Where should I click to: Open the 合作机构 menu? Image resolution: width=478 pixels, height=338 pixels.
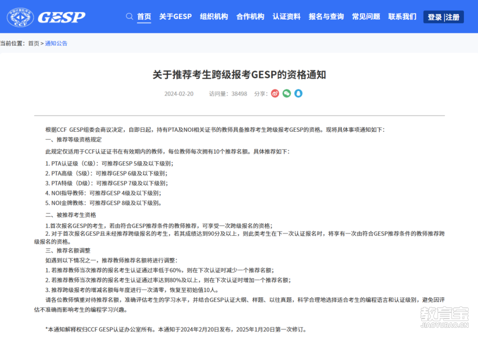pos(250,16)
